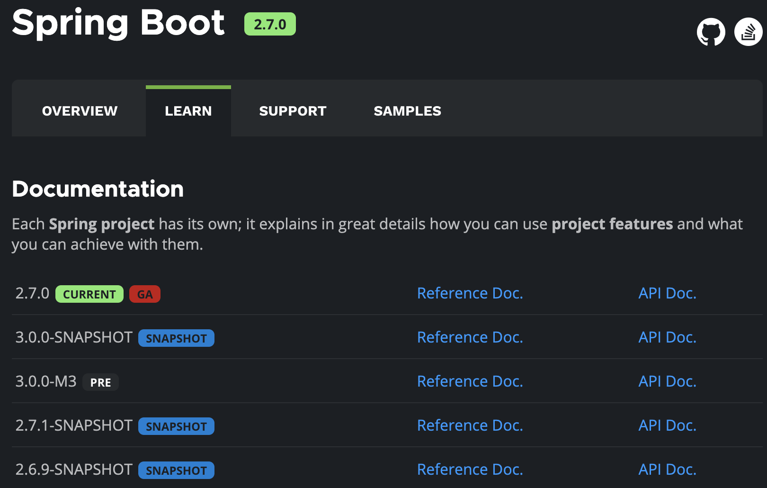Click the version text 3.0.0-SNAPSHOT
The width and height of the screenshot is (767, 488).
click(74, 337)
